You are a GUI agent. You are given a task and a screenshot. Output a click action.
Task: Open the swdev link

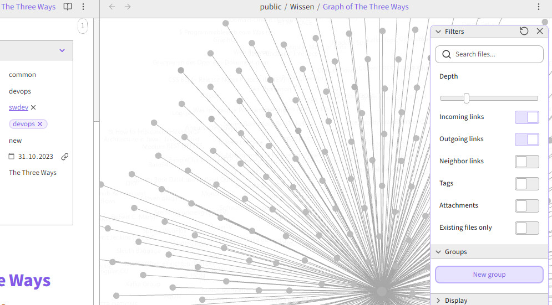click(18, 107)
